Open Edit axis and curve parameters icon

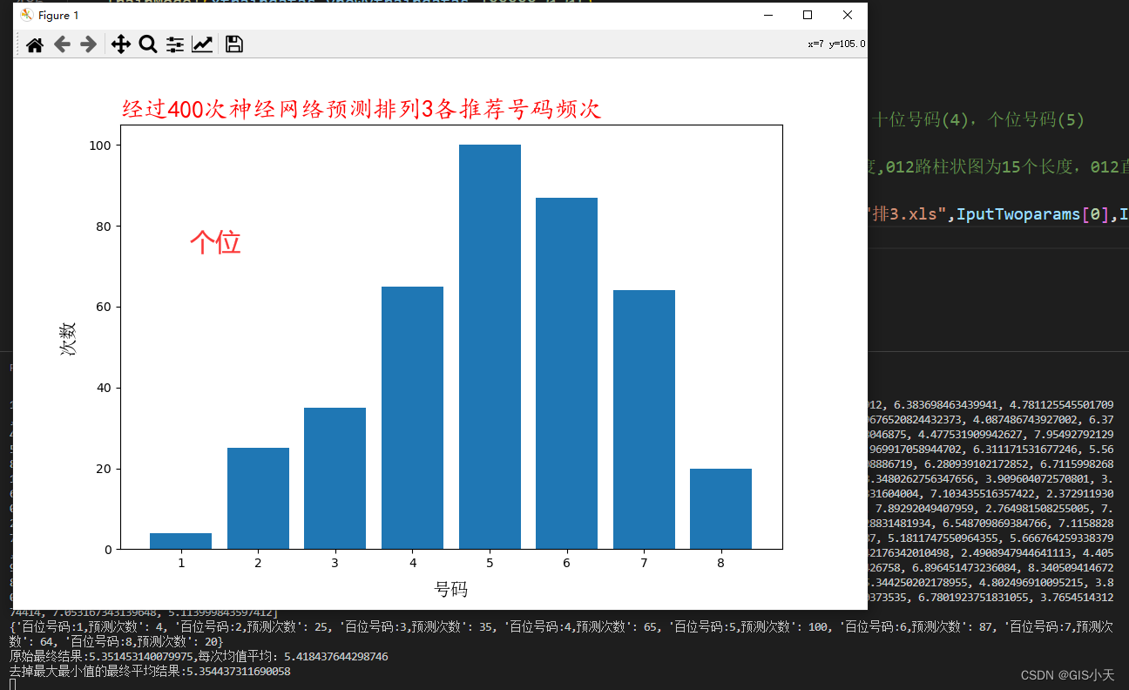(202, 45)
